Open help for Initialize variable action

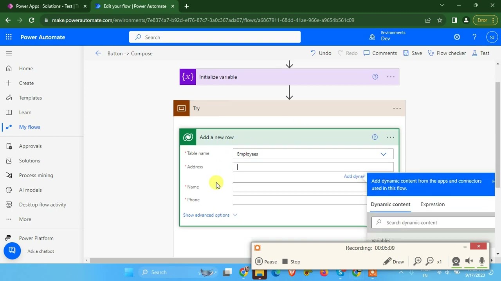point(375,77)
